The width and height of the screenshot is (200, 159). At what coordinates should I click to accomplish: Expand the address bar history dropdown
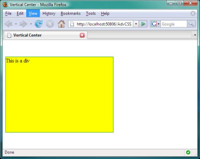136,24
